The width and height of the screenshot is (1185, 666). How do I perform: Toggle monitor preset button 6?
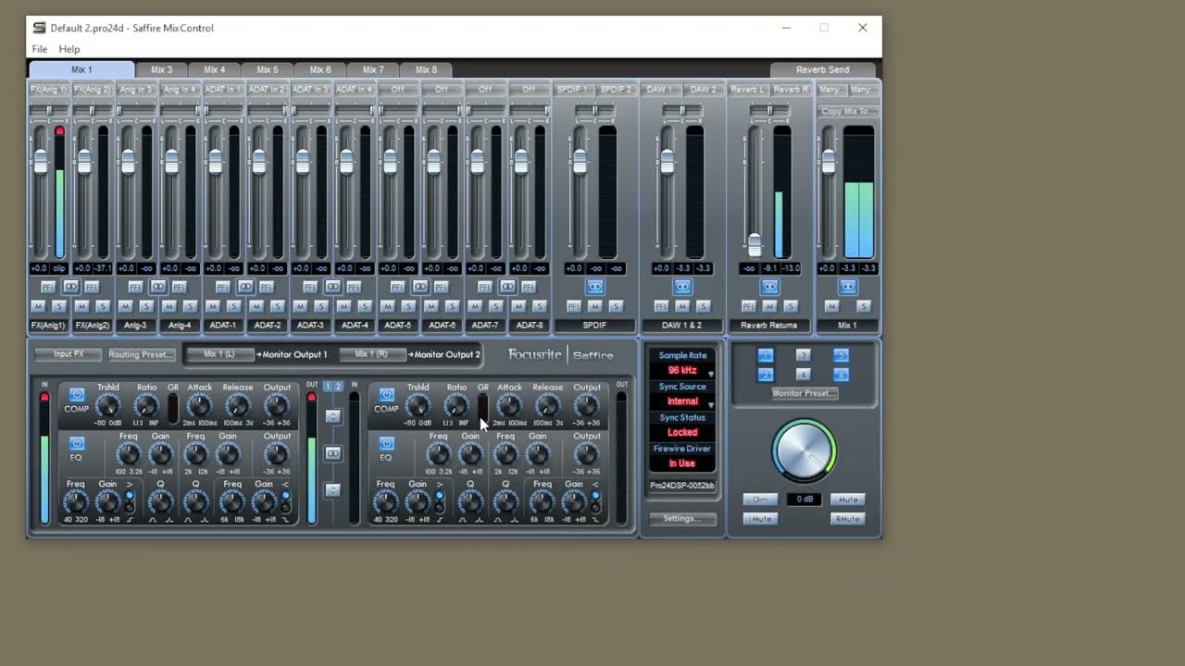[841, 375]
